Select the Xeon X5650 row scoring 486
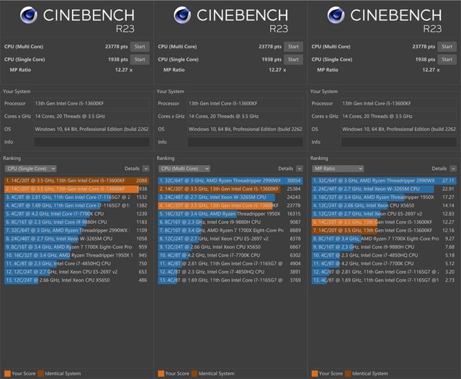The height and width of the screenshot is (379, 461). point(77,280)
